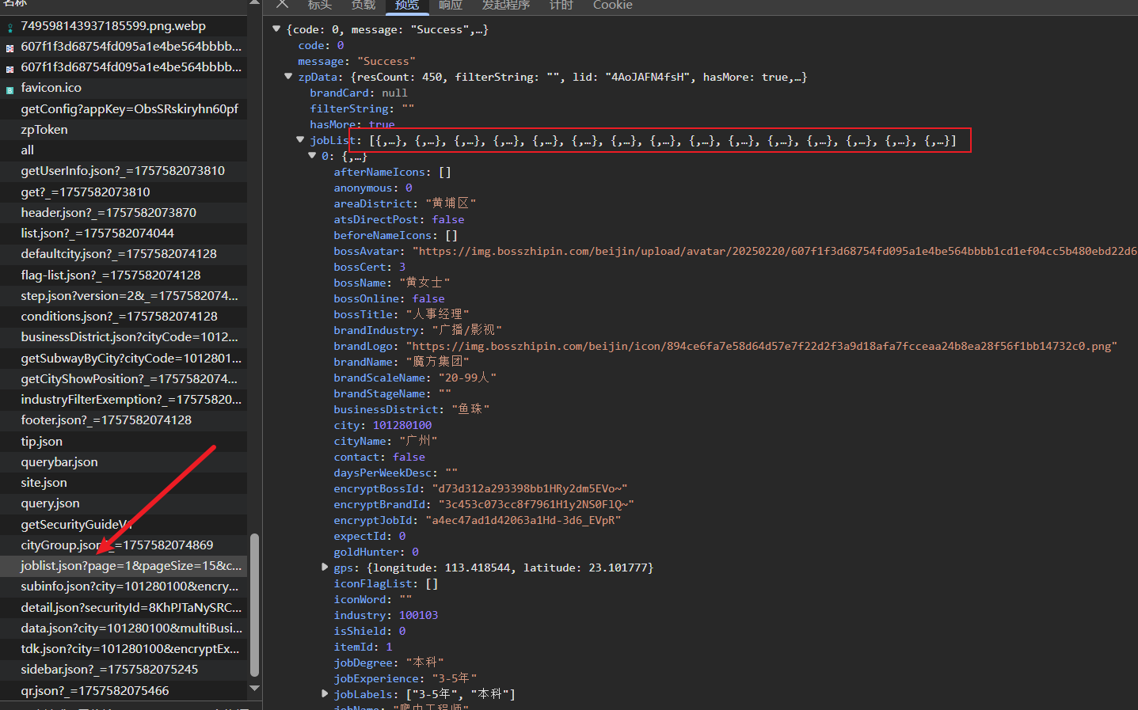Open the 计时 tab
Image resolution: width=1138 pixels, height=710 pixels.
point(561,6)
